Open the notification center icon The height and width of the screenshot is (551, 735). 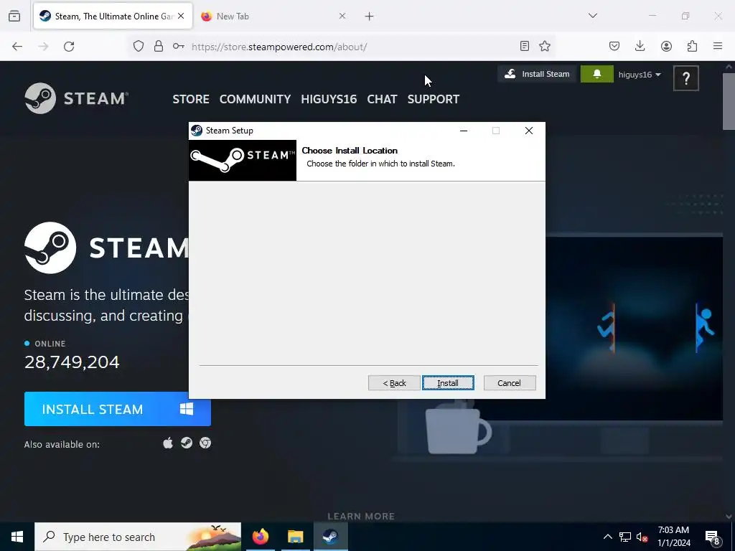click(x=713, y=537)
